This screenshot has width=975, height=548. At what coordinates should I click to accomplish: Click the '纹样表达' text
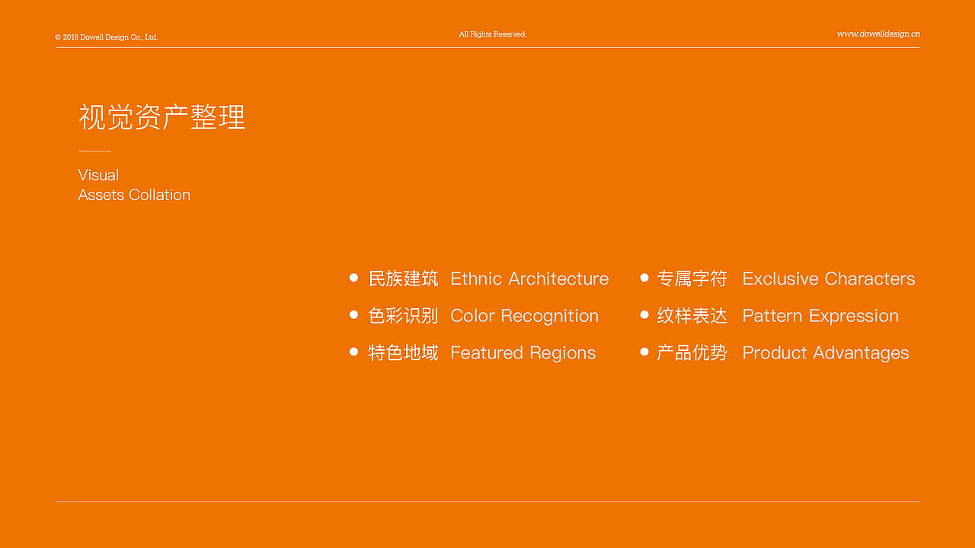692,316
